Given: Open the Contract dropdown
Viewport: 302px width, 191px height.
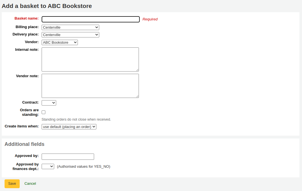Looking at the screenshot, I should pyautogui.click(x=48, y=102).
